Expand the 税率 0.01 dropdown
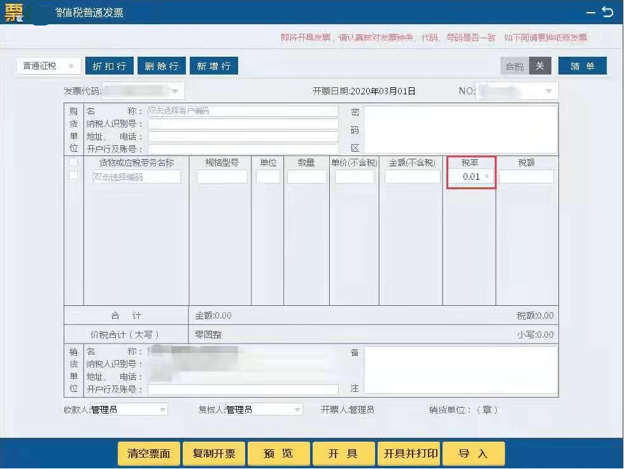The width and height of the screenshot is (624, 469). (x=487, y=177)
